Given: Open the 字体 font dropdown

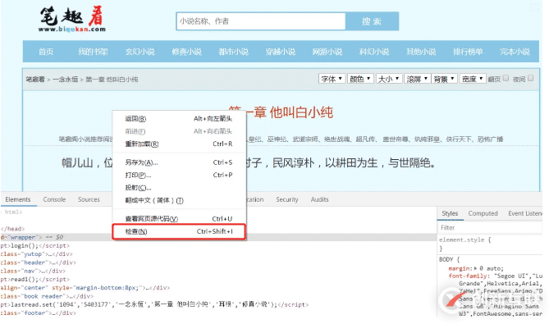Looking at the screenshot, I should coord(332,79).
